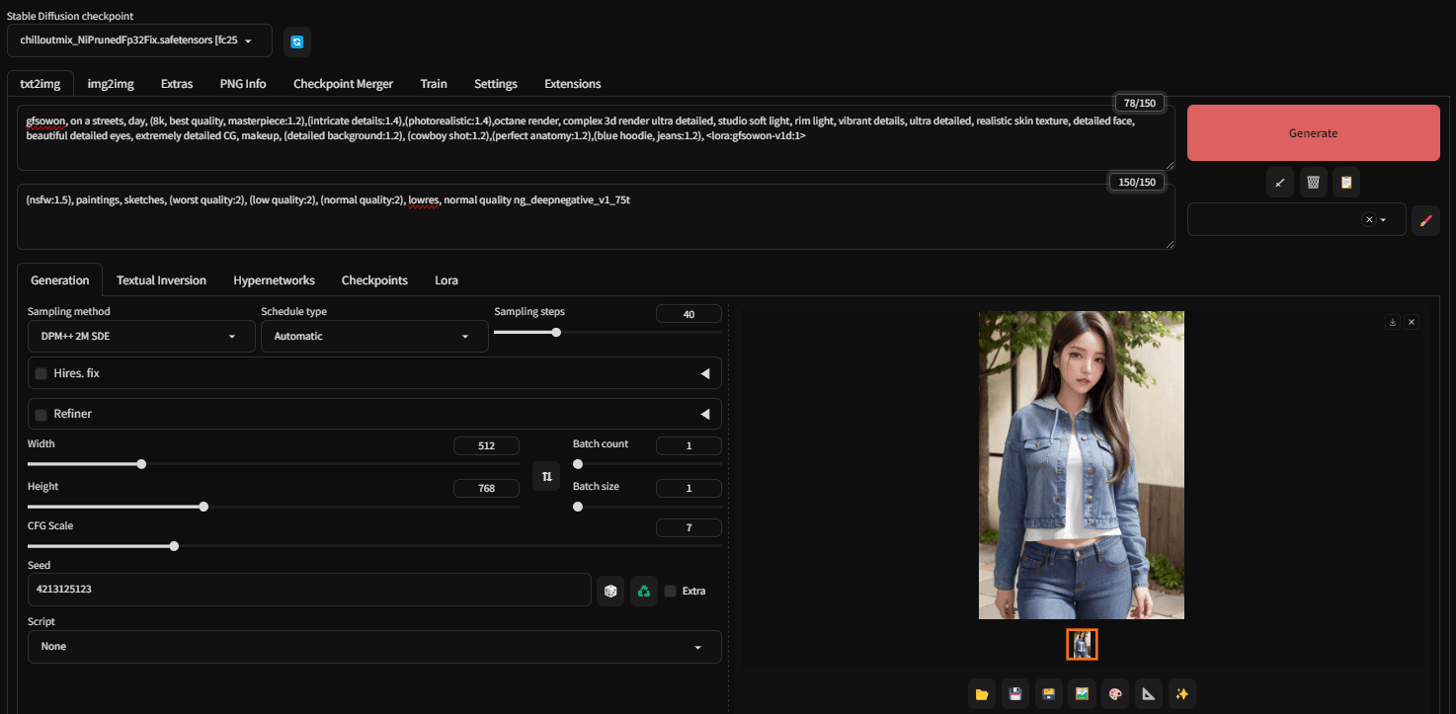Open the Hypernetworks sub-tab
Screen dimensions: 1456x714
click(275, 280)
